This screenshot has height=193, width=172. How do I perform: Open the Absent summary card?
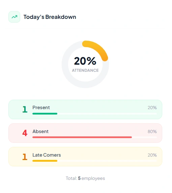tap(85, 133)
